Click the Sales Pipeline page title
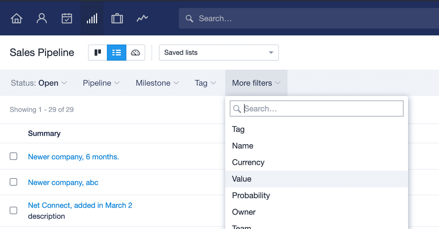 pos(42,53)
